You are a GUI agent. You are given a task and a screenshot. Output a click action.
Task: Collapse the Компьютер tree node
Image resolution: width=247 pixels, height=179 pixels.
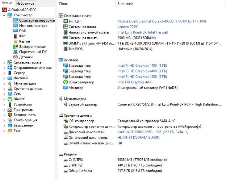4,15
